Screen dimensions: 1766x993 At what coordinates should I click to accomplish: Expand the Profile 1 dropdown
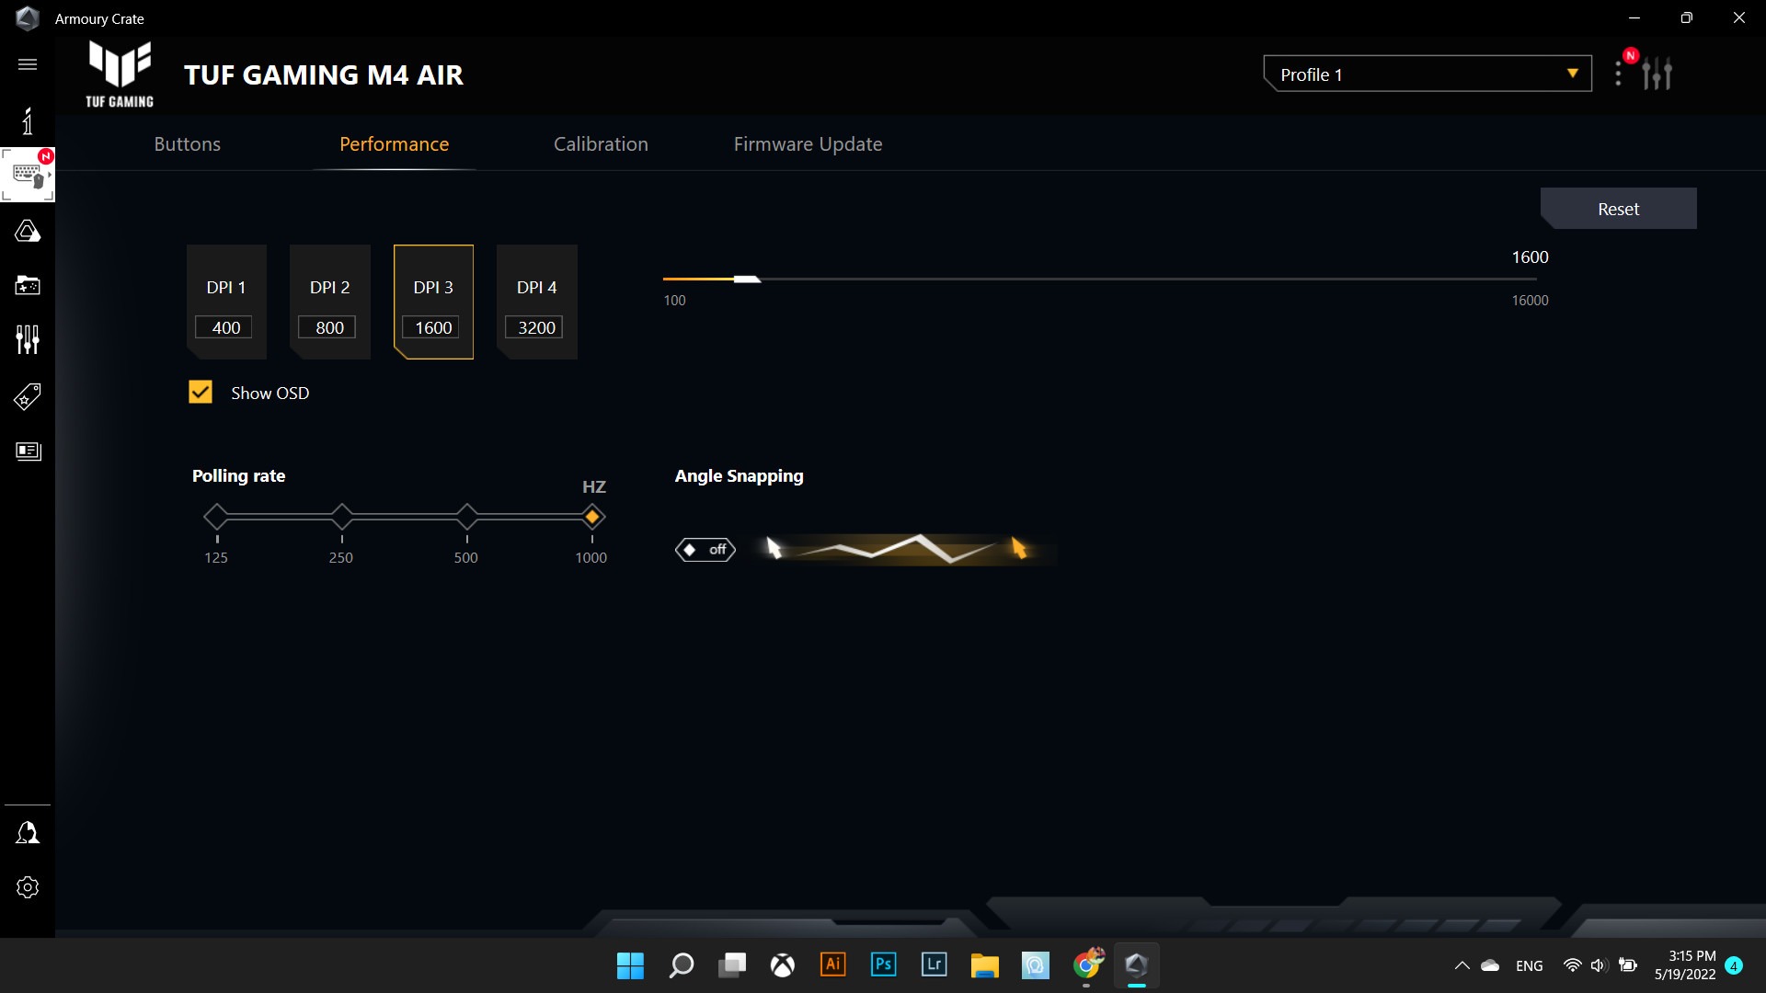click(1428, 74)
